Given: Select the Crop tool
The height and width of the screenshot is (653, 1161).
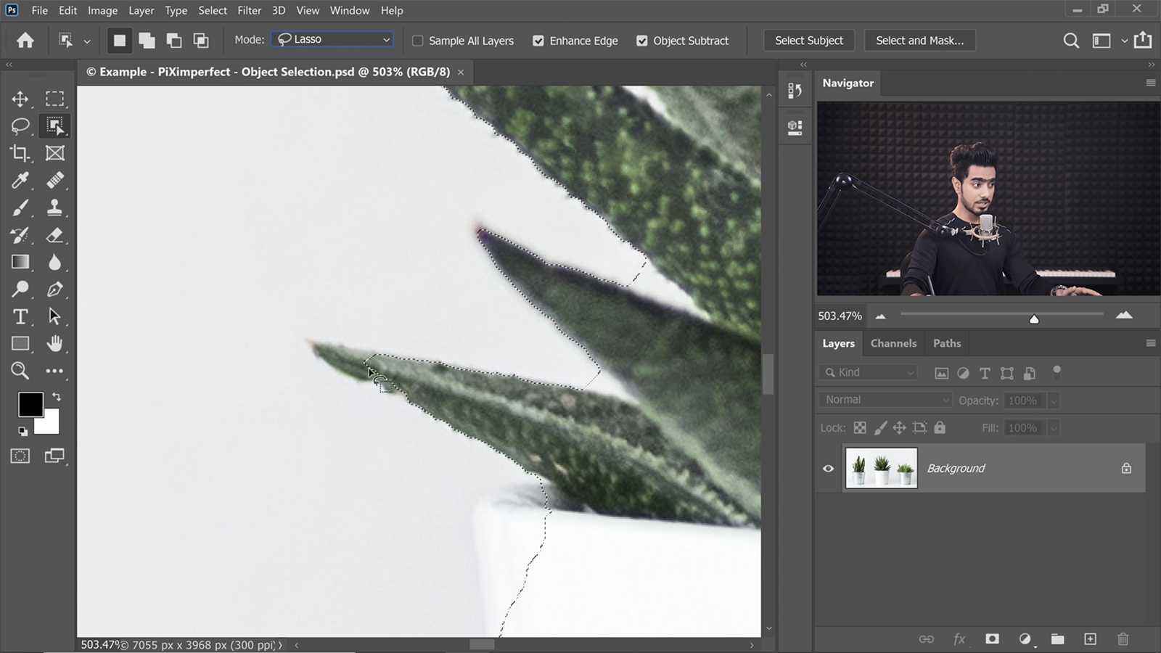Looking at the screenshot, I should (x=20, y=153).
